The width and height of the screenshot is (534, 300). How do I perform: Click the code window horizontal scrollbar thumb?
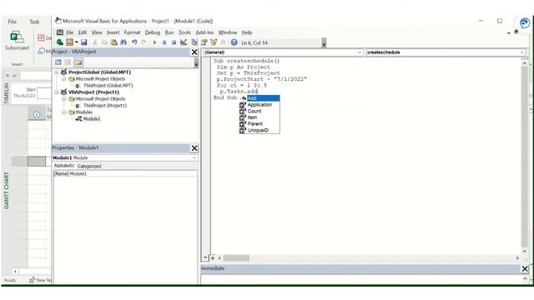click(x=236, y=258)
